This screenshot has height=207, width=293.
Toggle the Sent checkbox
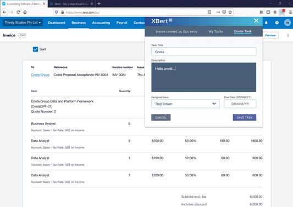tap(35, 49)
